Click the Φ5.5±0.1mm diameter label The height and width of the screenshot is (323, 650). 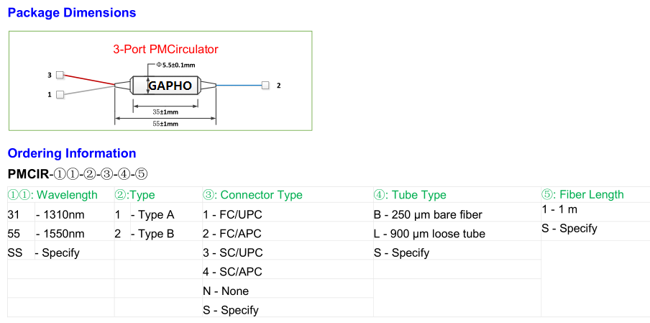(x=175, y=65)
